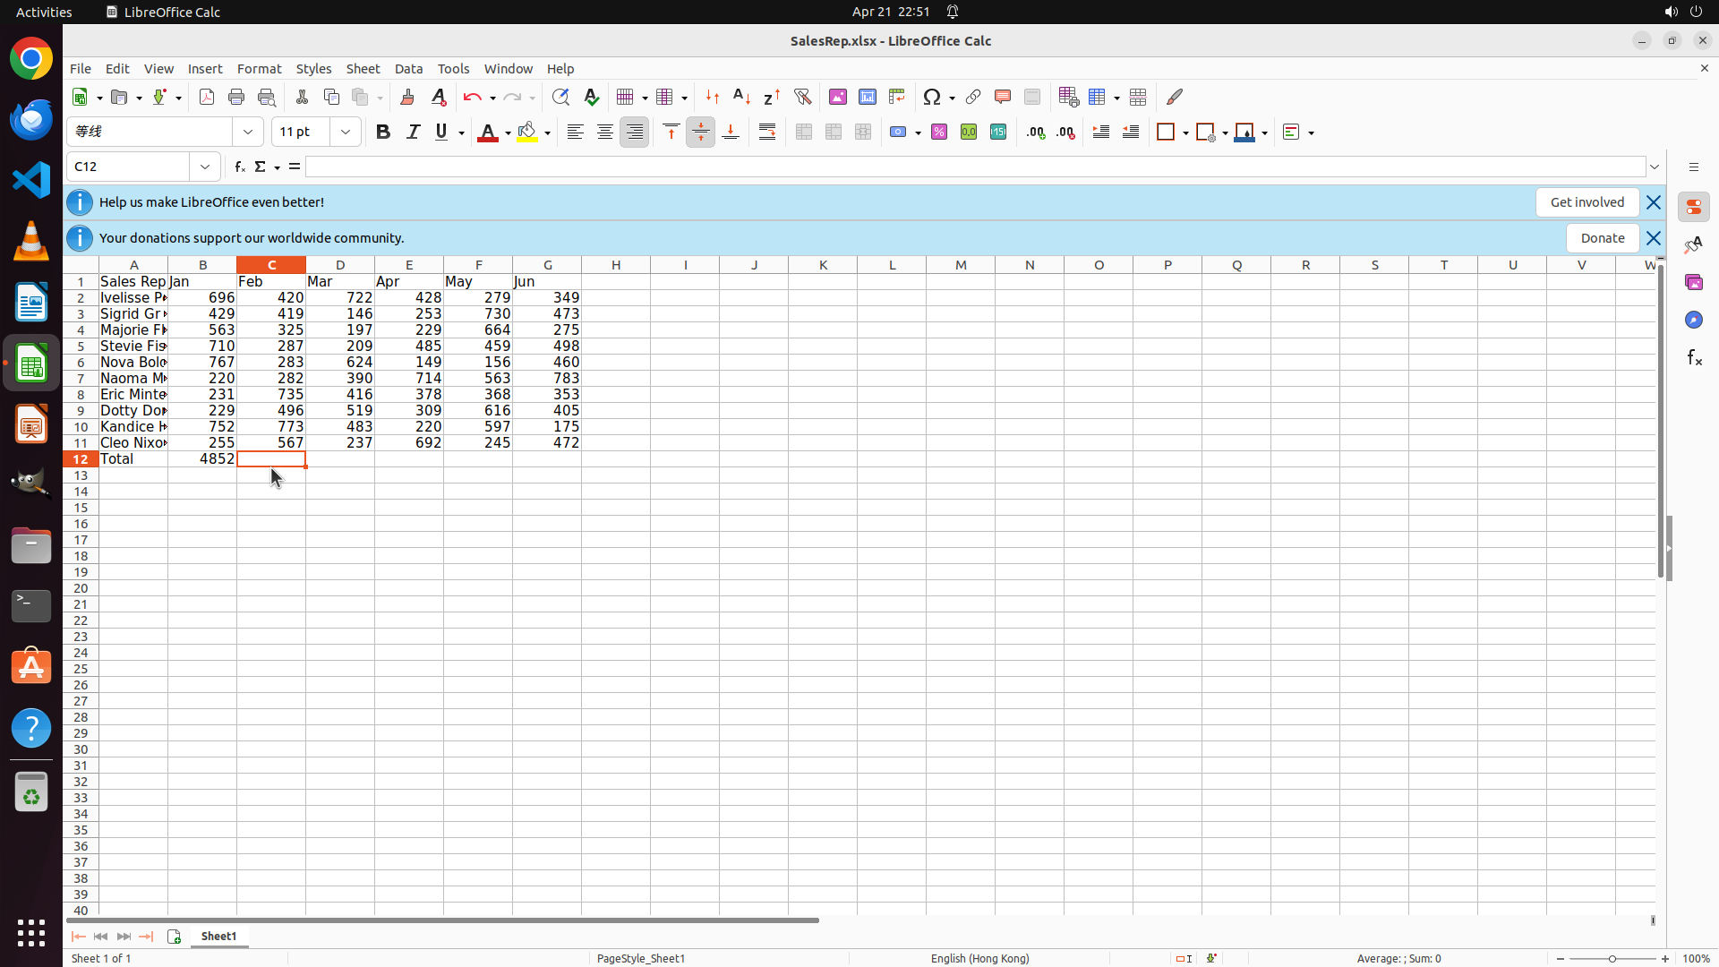This screenshot has height=967, width=1719.
Task: Open the AutoFilter tool
Action: pyautogui.click(x=802, y=98)
